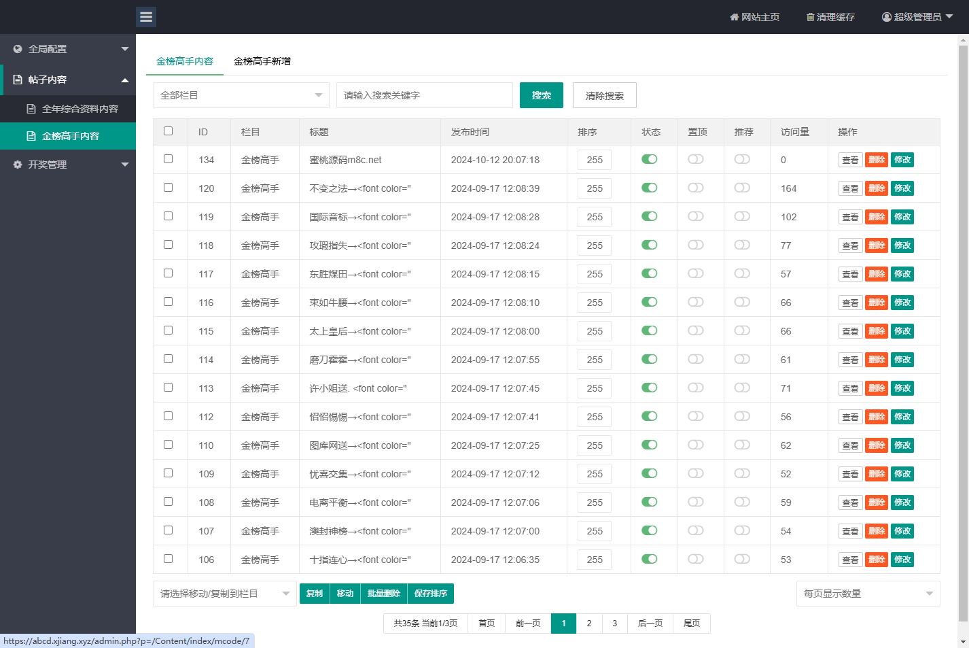The width and height of the screenshot is (969, 648).
Task: Expand the 全局配置 sidebar section
Action: pyautogui.click(x=68, y=49)
